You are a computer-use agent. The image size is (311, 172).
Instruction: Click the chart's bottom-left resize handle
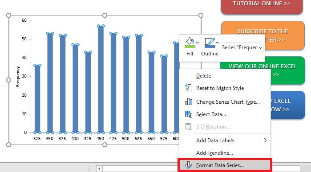click(x=9, y=145)
